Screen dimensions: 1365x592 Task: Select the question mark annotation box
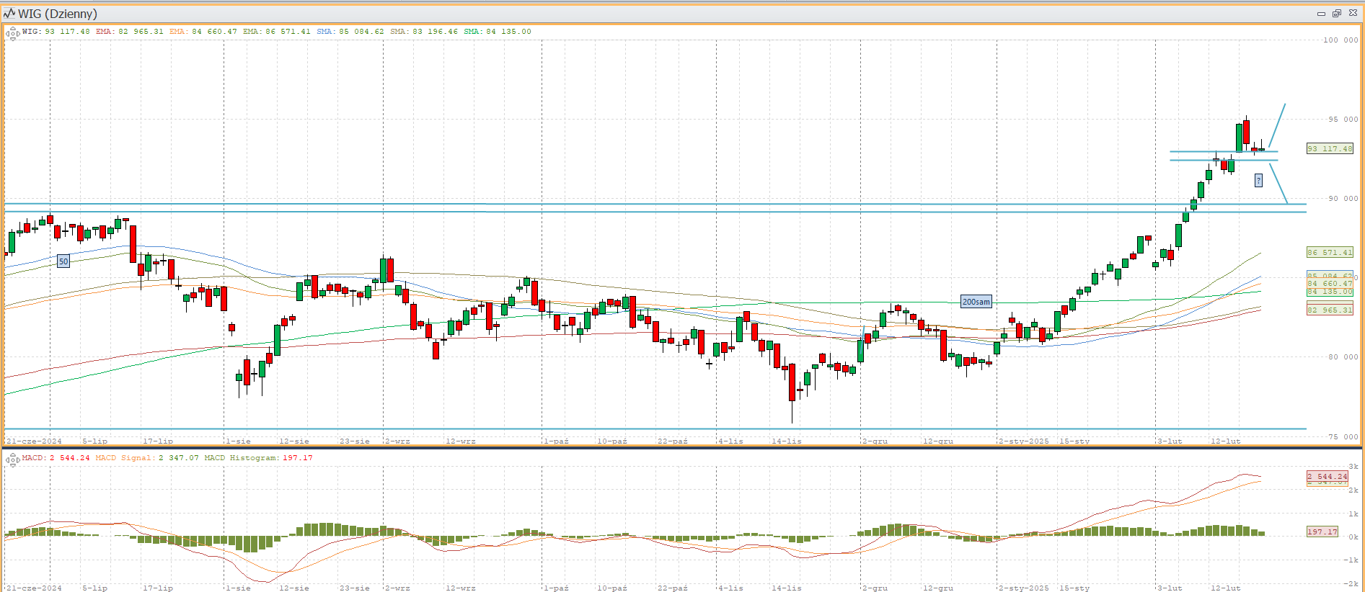click(1258, 181)
